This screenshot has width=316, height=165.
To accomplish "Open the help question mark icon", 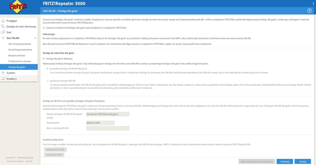I will pyautogui.click(x=309, y=11).
